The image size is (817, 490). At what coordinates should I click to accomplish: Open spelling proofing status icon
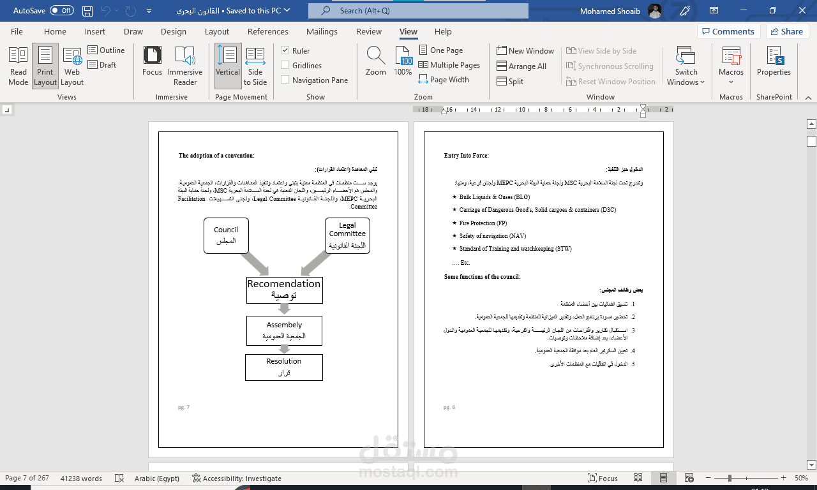pos(119,478)
